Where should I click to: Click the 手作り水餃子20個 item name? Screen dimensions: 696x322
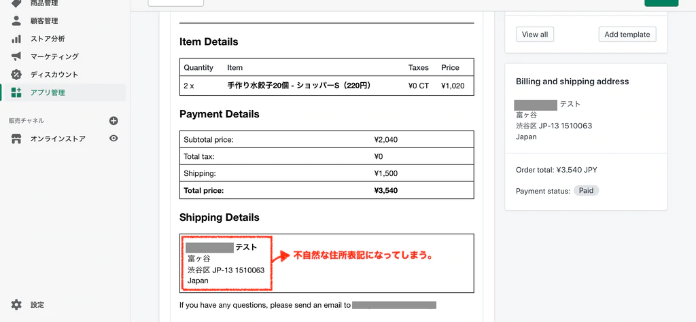coord(298,86)
